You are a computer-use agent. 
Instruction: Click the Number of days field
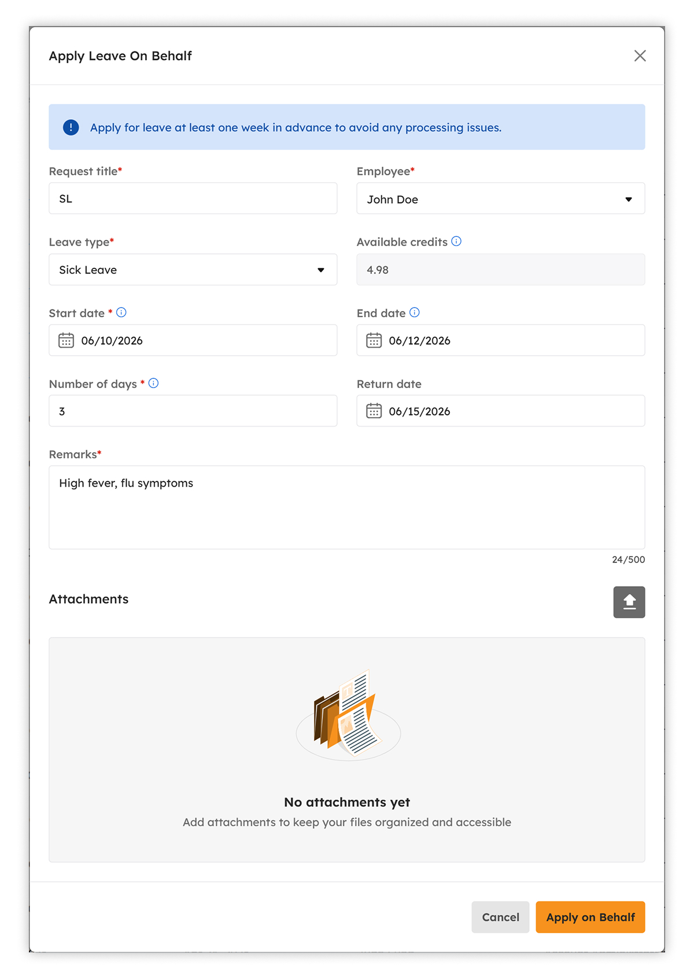coord(193,411)
